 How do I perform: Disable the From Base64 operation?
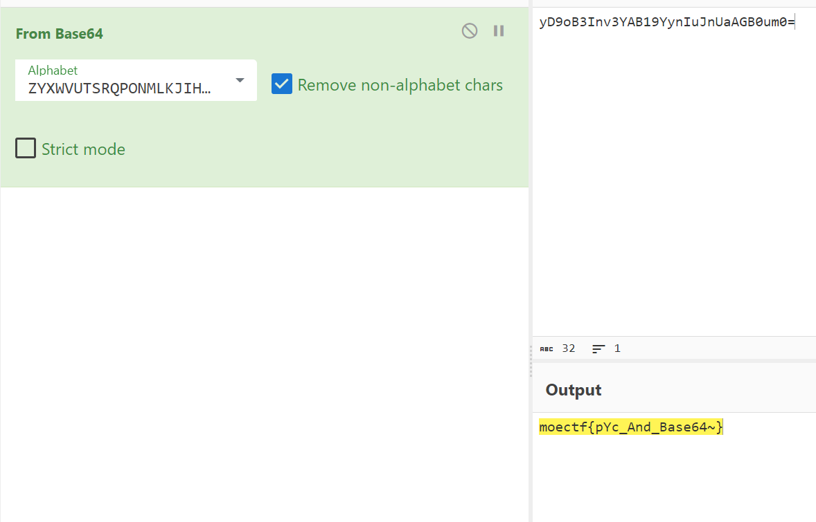coord(470,31)
